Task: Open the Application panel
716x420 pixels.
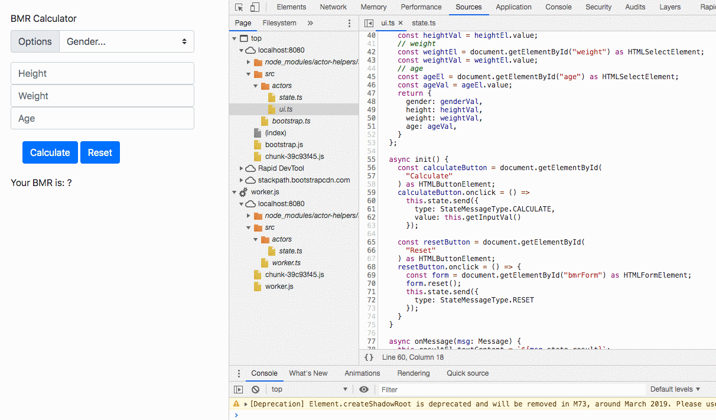Action: [x=514, y=7]
